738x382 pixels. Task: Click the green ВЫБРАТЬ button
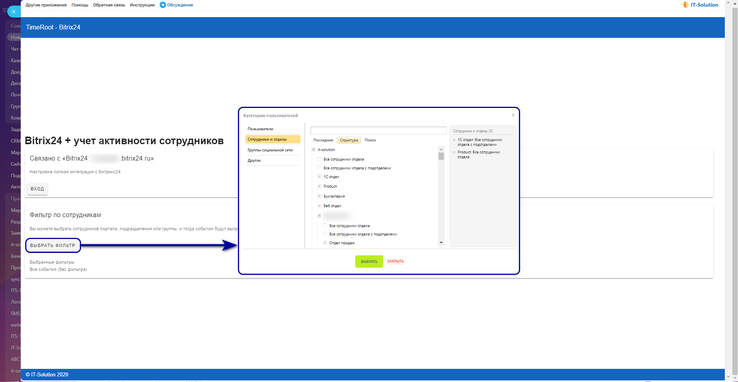pos(369,261)
